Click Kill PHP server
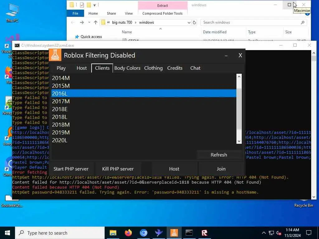The width and height of the screenshot is (319, 239). point(118,169)
